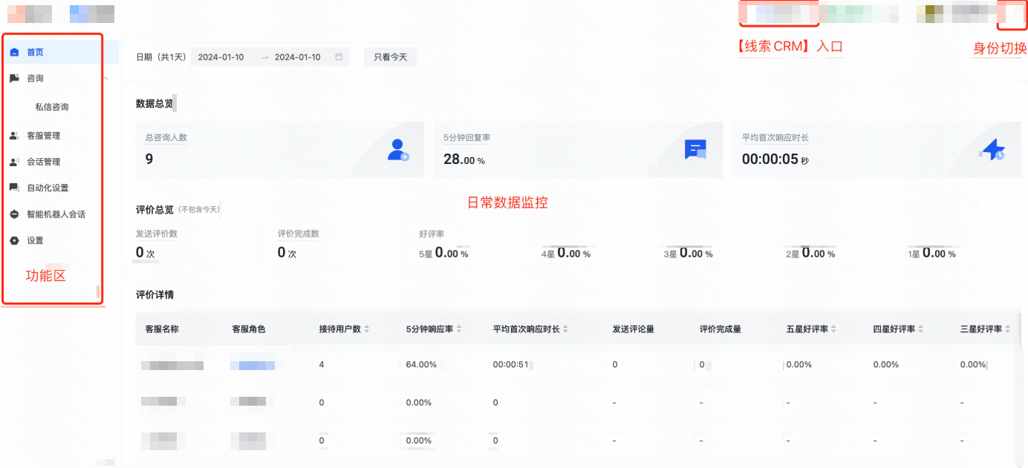Click the chat bubble icon on the 5分钟回复率 card

694,149
